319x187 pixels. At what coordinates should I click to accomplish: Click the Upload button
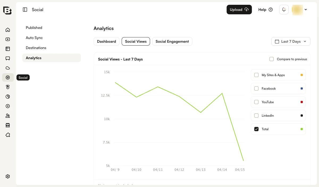point(239,10)
